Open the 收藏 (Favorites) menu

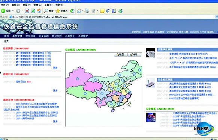(38, 5)
